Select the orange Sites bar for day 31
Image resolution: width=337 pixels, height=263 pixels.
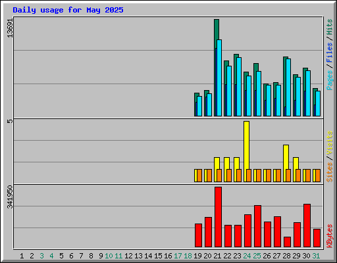[318, 176]
